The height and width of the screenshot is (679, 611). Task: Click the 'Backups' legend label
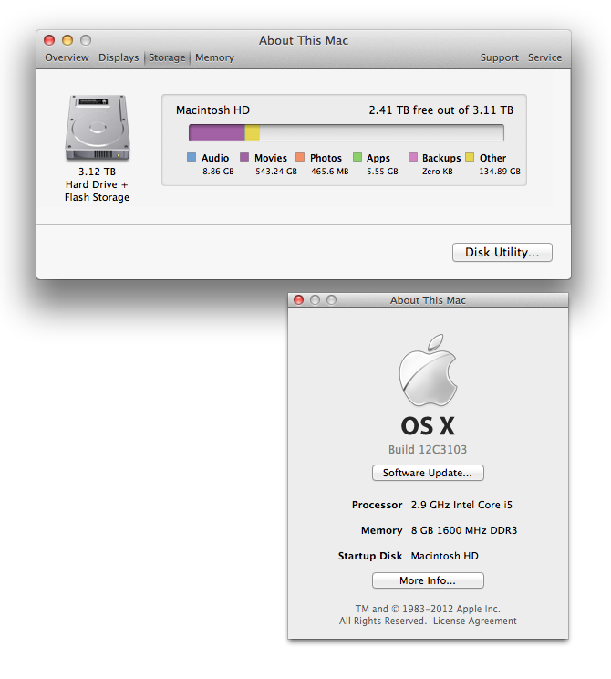pos(441,158)
